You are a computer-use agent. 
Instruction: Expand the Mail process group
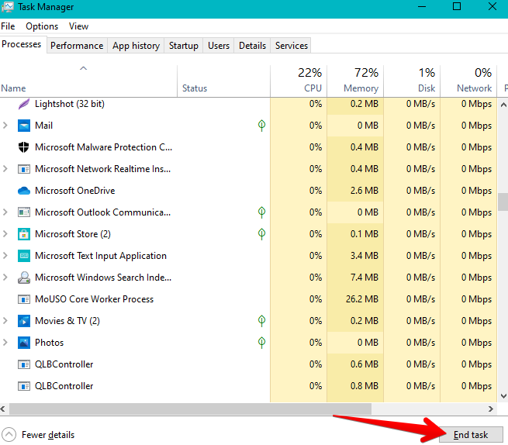coord(5,126)
